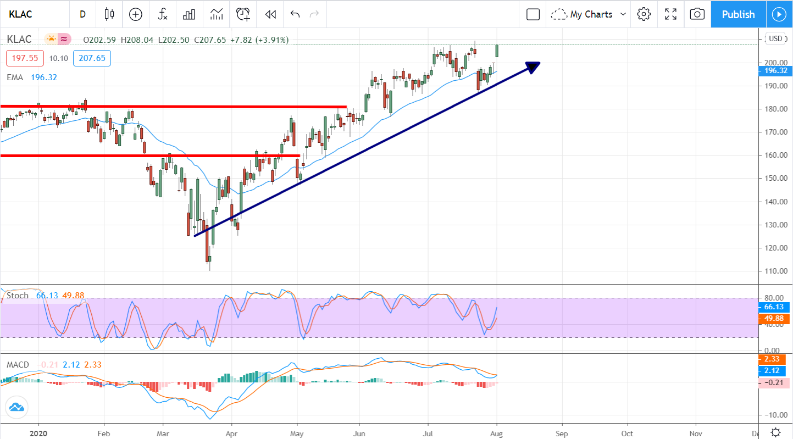Image resolution: width=793 pixels, height=439 pixels.
Task: Click the sun market status icon
Action: pos(51,39)
